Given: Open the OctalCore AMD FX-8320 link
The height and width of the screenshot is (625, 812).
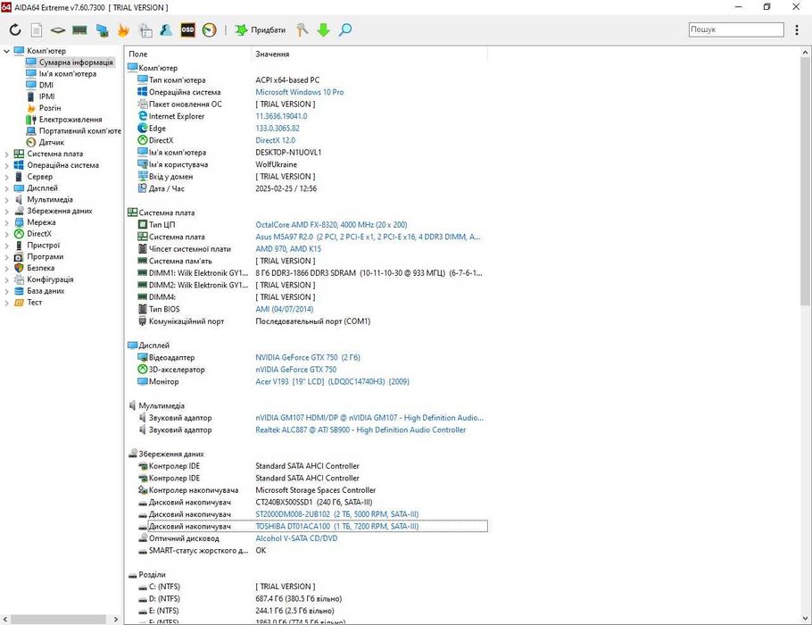Looking at the screenshot, I should tap(331, 225).
